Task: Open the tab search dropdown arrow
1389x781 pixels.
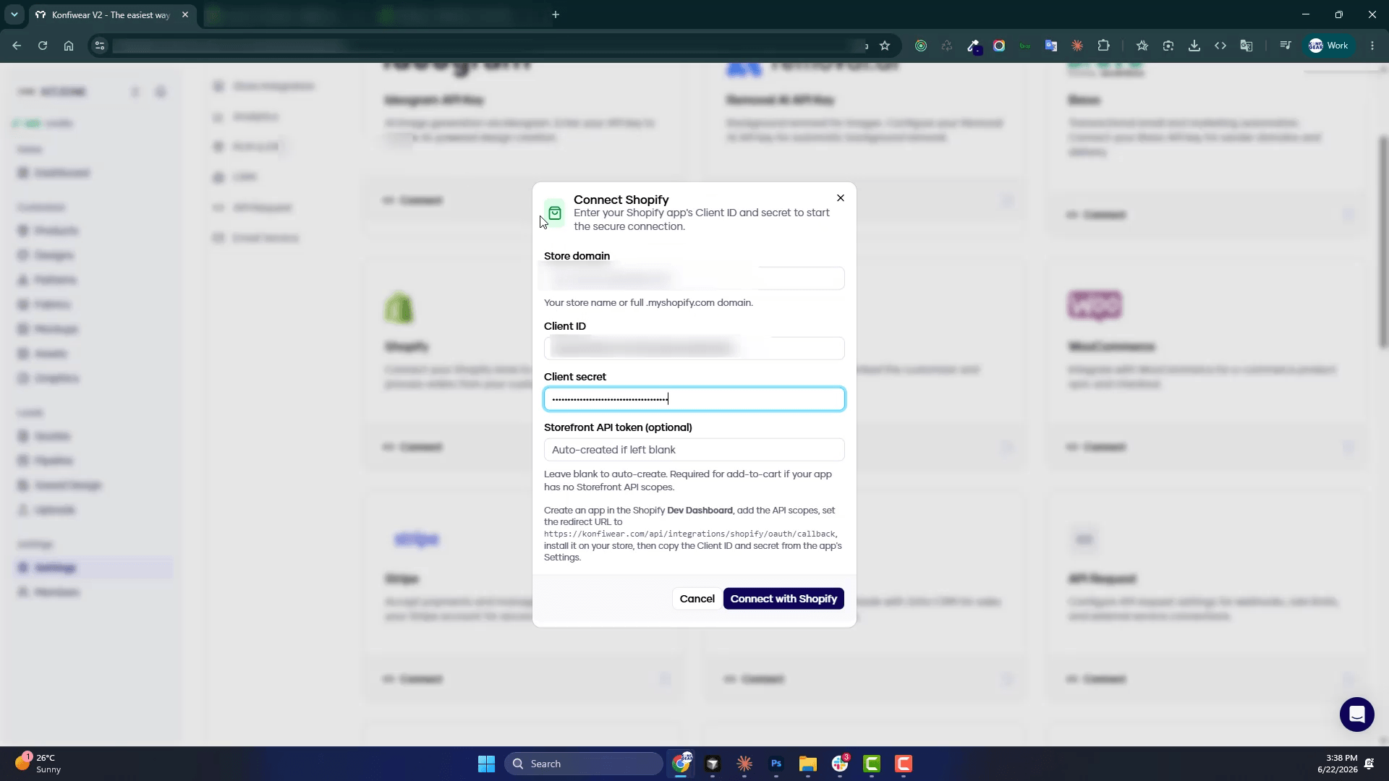Action: 14,14
